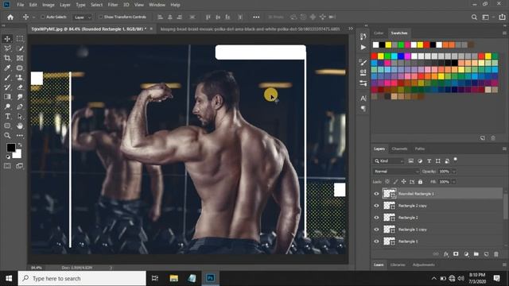Expand the document tabs overflow chevron

351,29
